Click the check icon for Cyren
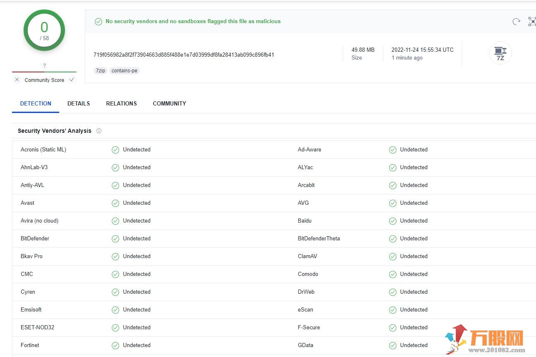Screen dimensions: 536x357 115,292
